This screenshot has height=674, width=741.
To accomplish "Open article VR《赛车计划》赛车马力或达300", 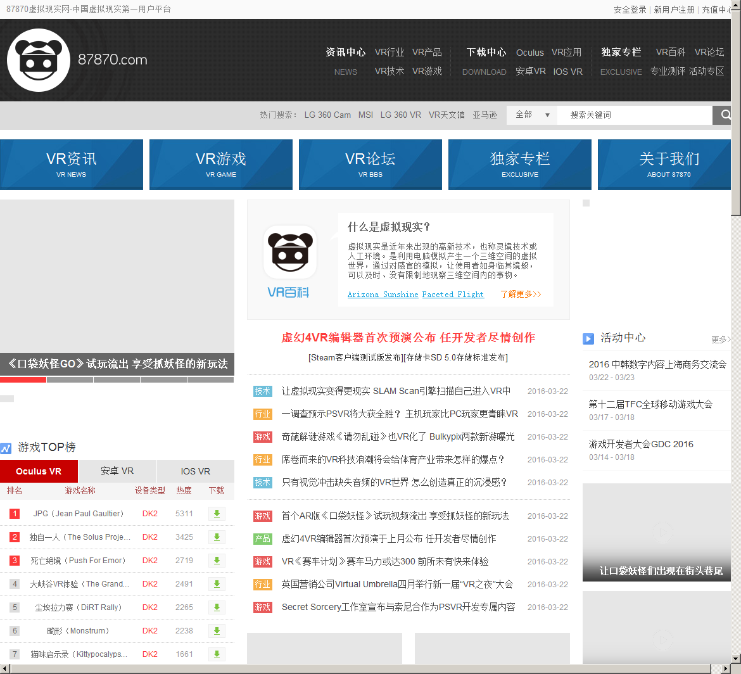I will tap(384, 561).
